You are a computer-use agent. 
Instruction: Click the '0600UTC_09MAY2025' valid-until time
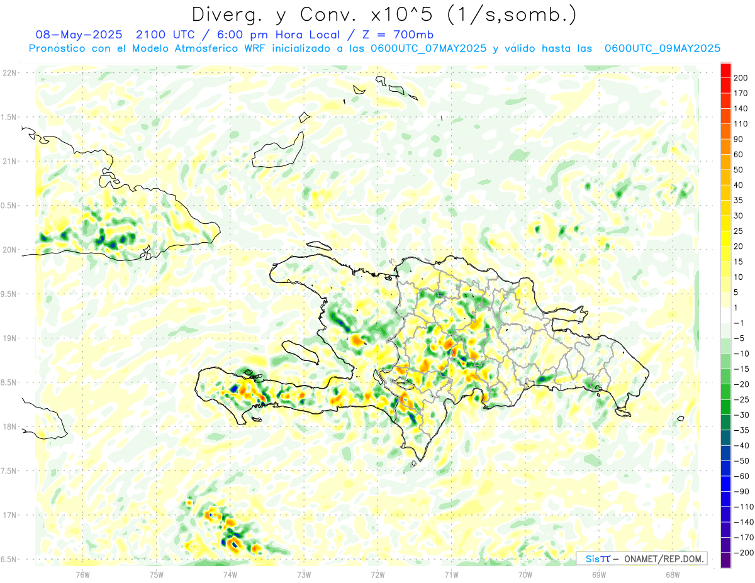(662, 48)
